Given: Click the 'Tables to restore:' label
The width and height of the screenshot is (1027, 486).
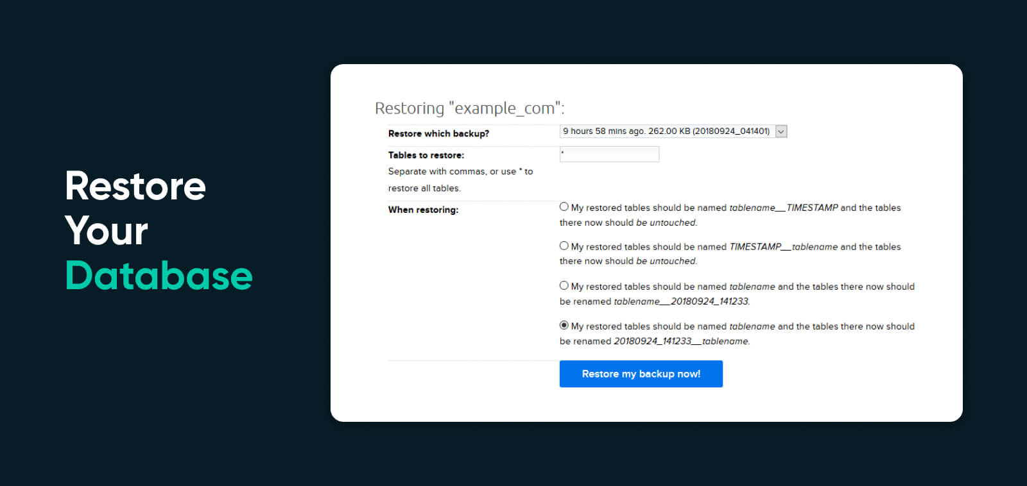Looking at the screenshot, I should coord(426,155).
